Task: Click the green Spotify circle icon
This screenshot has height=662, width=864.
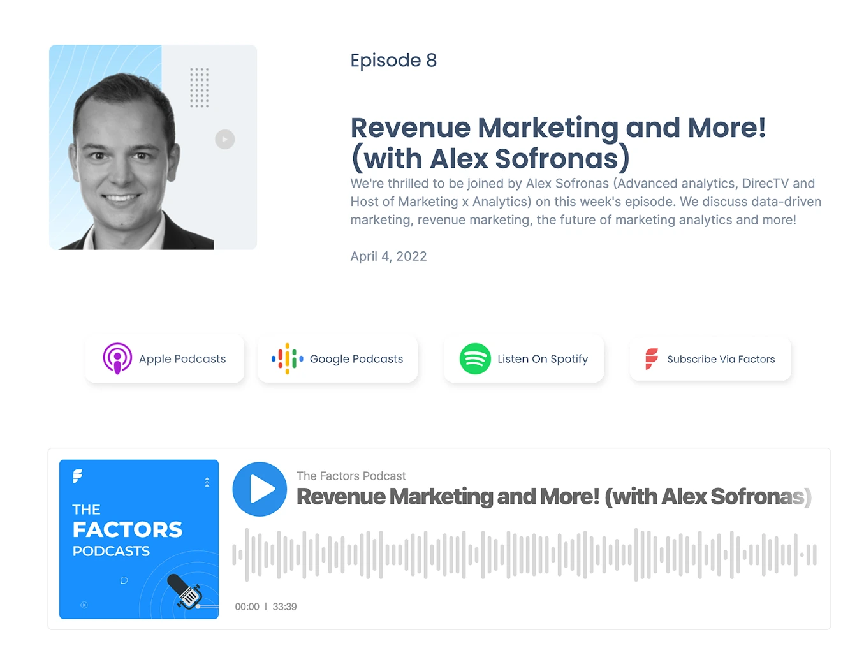Action: [474, 358]
